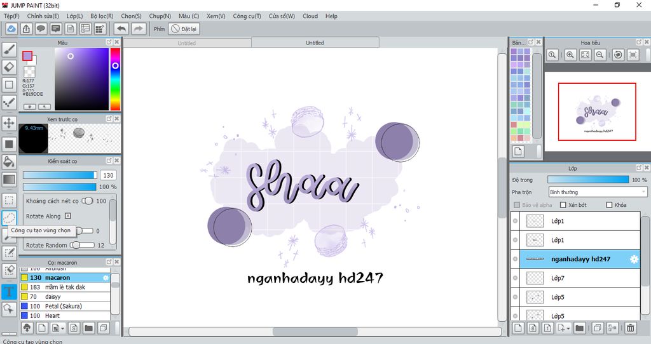Zoom in on the navigator
Screen dimensions: 651x344
pos(570,55)
